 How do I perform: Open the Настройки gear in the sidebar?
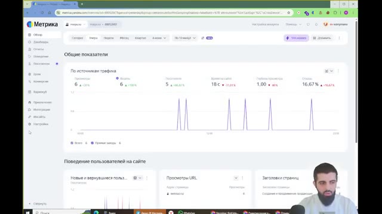click(38, 124)
